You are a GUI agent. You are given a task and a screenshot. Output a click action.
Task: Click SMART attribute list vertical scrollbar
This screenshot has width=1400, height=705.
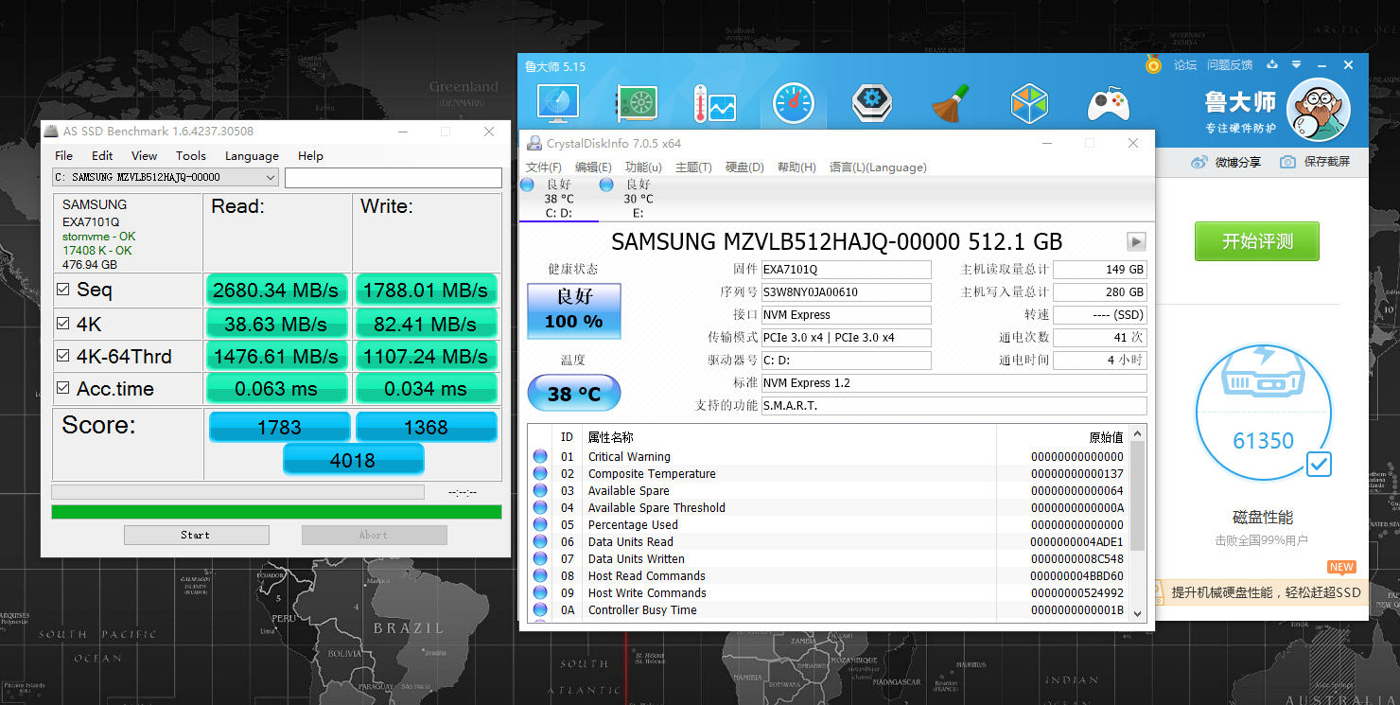coord(1137,522)
